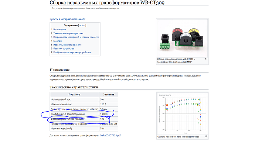The width and height of the screenshot is (255, 143).
Task: Select Известные неисправности in contents
Action: pyautogui.click(x=67, y=45)
